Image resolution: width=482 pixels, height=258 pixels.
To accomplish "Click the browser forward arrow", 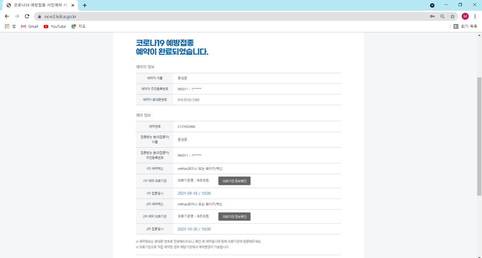I will point(17,16).
